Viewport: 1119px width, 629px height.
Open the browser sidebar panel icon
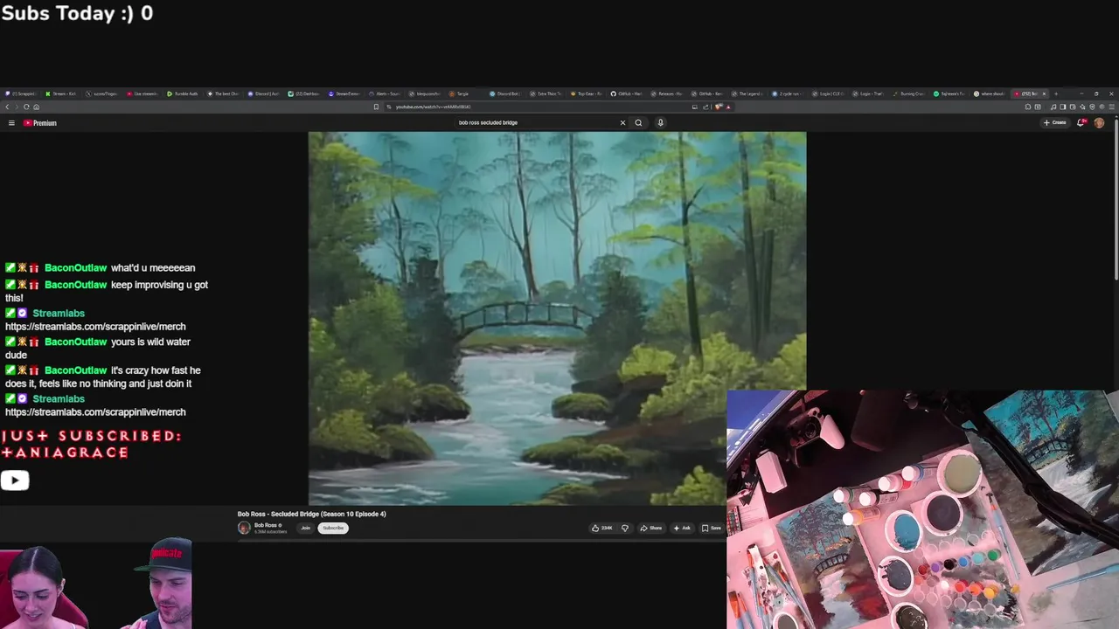point(1062,107)
